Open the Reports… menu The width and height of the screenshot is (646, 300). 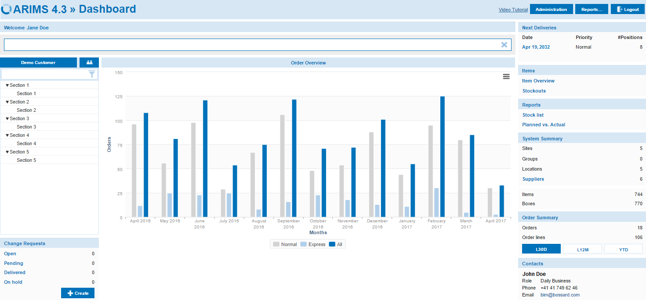[x=592, y=9]
